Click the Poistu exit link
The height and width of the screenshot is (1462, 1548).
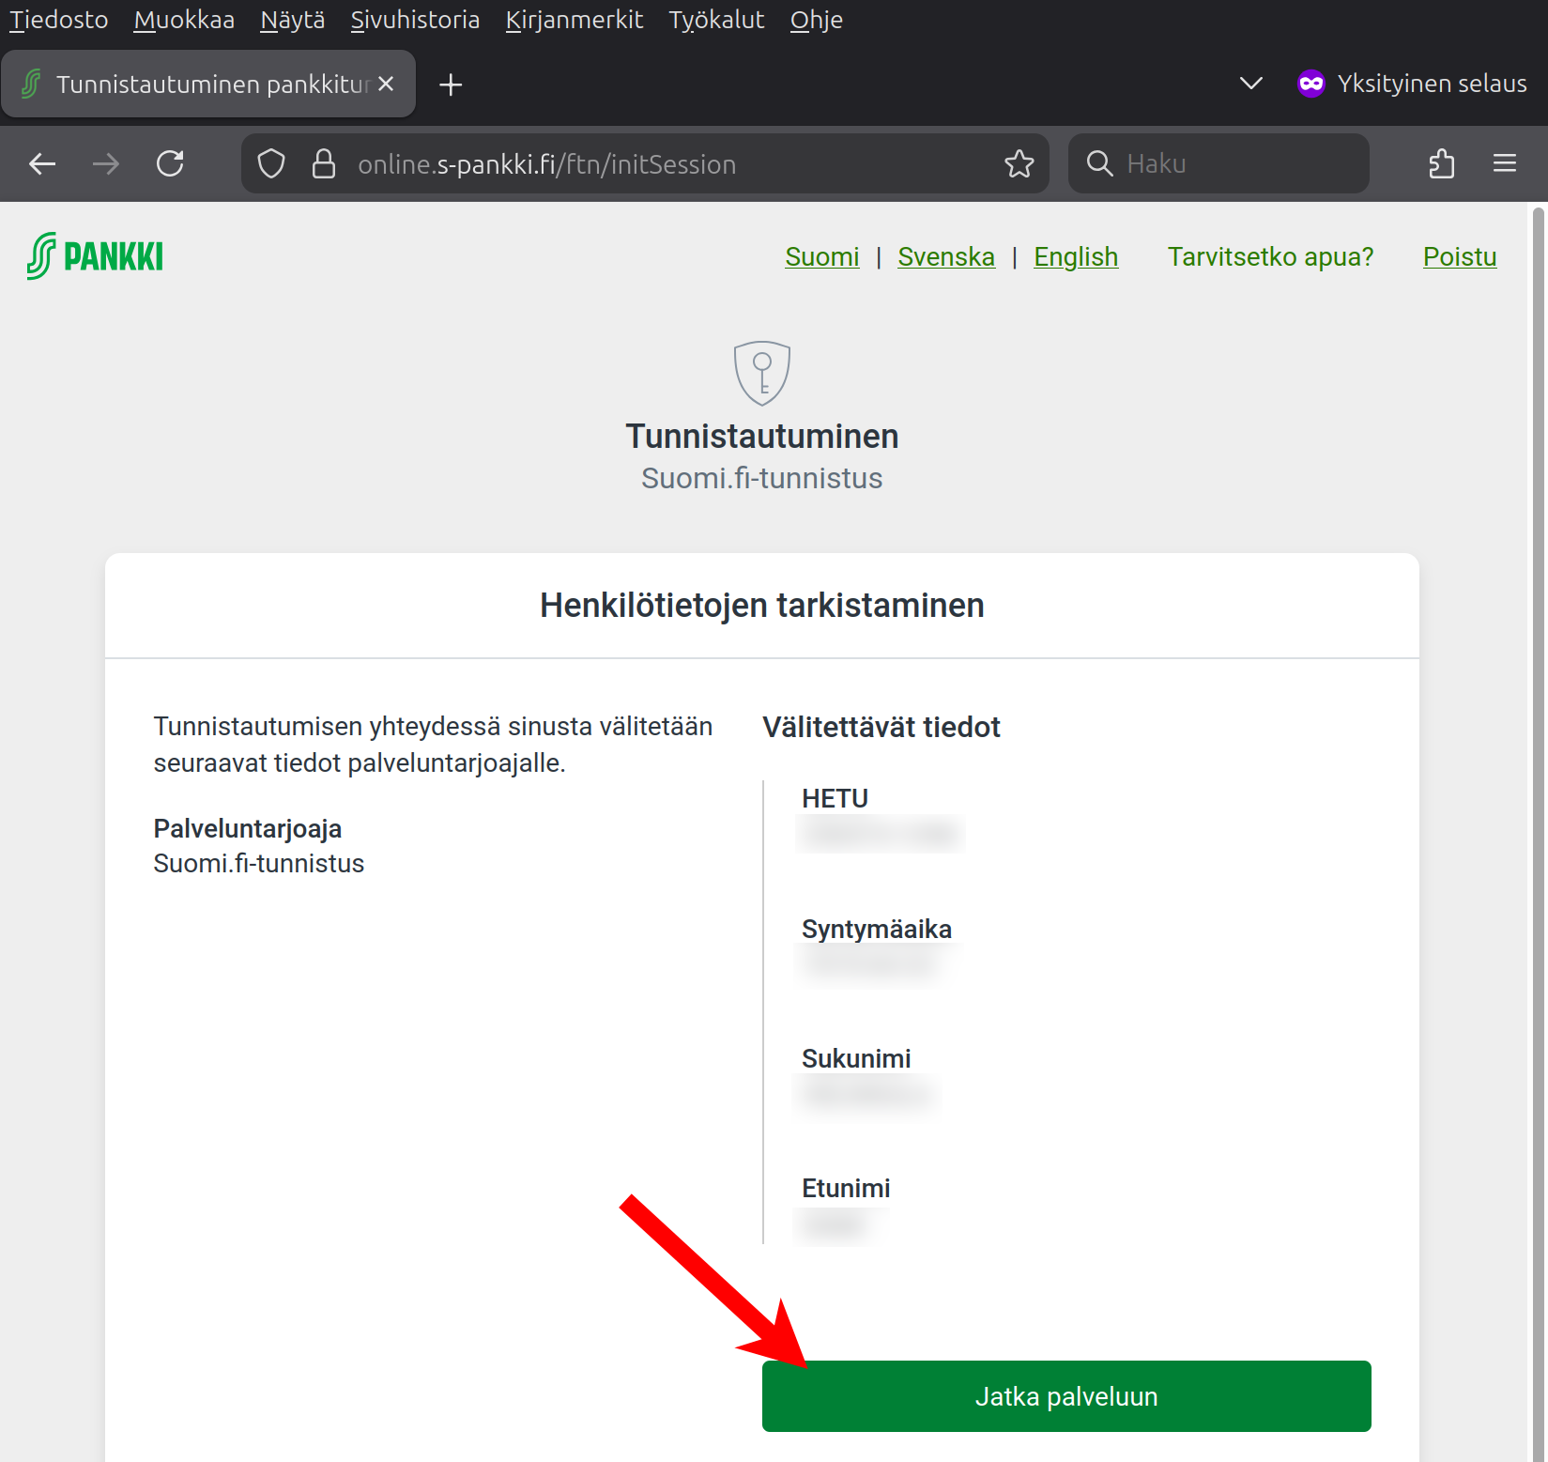point(1459,256)
